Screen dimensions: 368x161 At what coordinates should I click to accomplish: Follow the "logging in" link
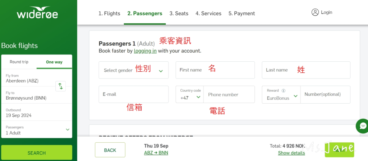point(145,51)
